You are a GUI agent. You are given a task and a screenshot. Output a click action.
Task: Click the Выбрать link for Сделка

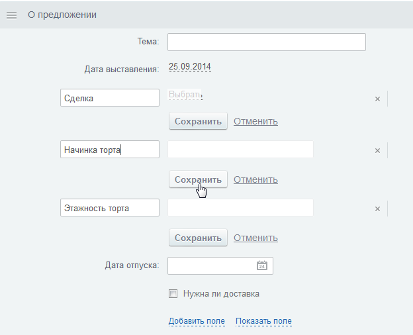pos(185,95)
